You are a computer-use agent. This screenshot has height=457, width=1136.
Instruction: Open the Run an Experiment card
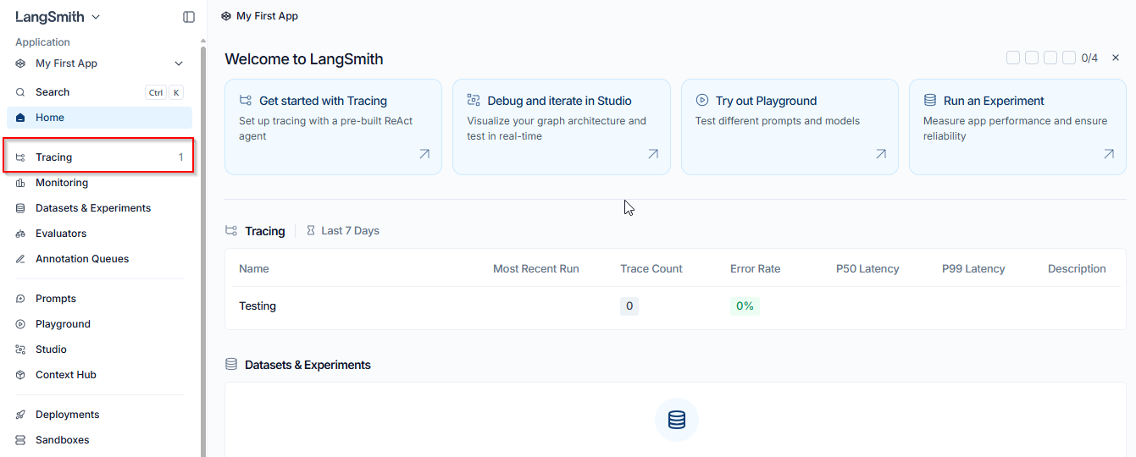click(x=1017, y=127)
